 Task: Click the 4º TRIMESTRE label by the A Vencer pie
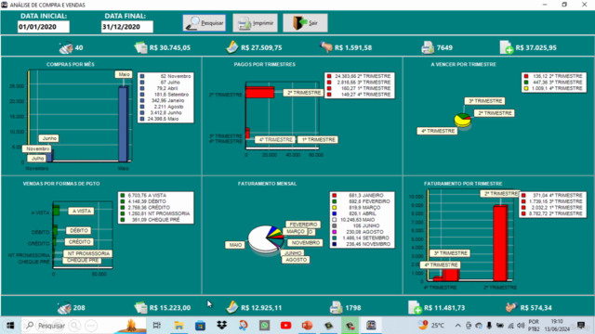pos(438,131)
